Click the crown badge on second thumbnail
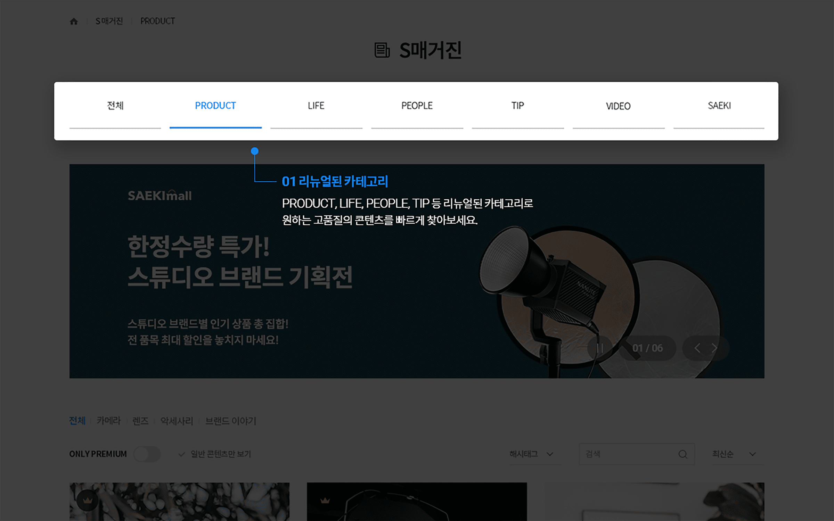This screenshot has height=521, width=834. point(325,501)
